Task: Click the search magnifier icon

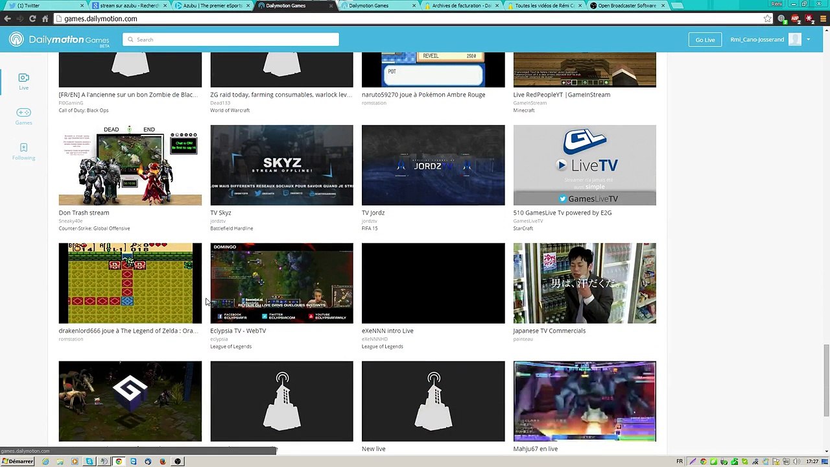Action: 130,40
